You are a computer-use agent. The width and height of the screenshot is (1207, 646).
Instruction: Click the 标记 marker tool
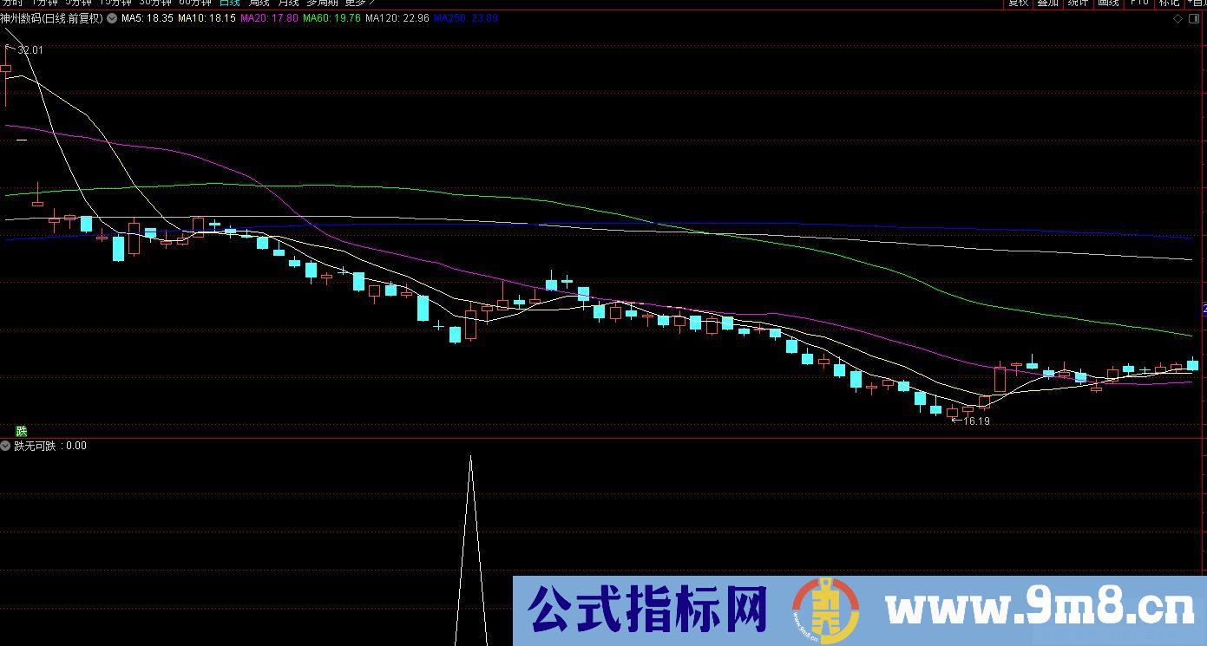tap(1168, 3)
